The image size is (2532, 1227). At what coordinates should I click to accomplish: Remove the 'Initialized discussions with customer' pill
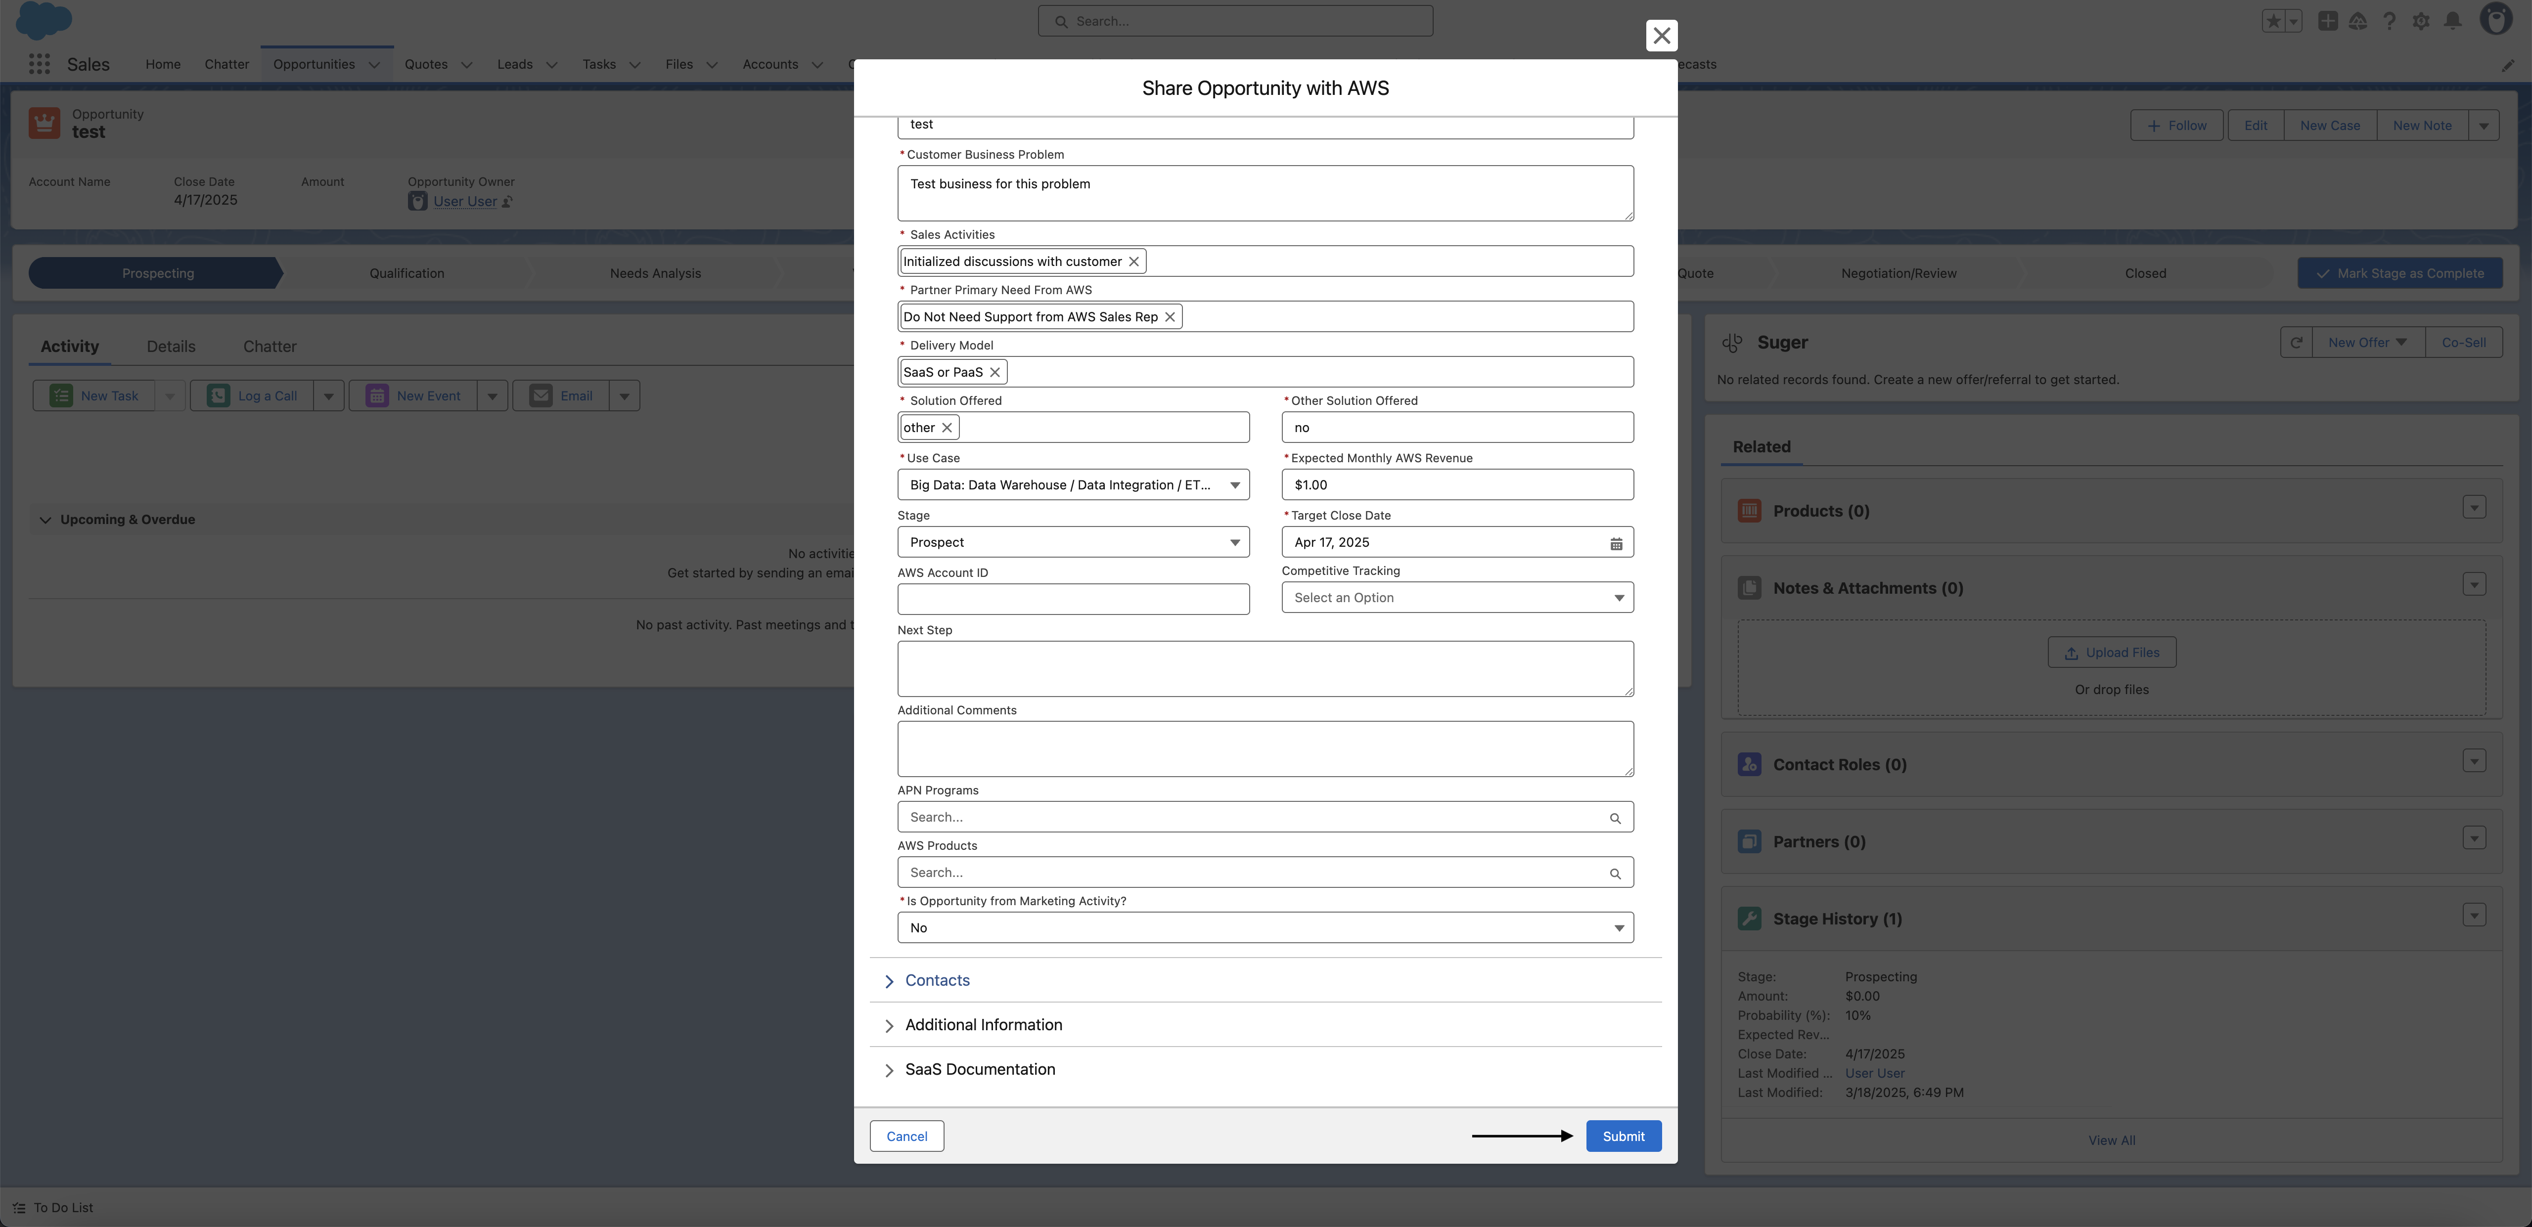pos(1133,262)
